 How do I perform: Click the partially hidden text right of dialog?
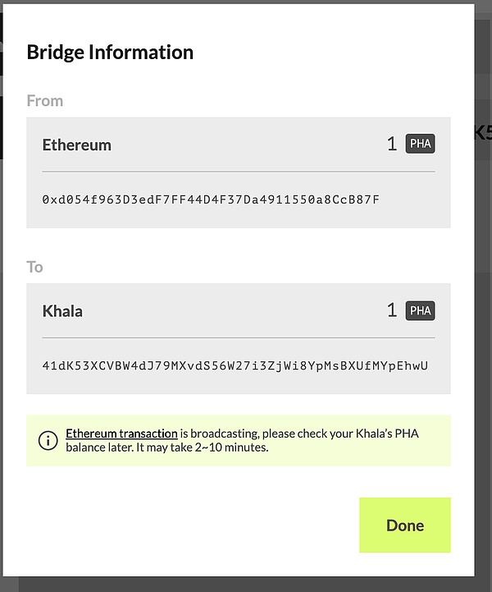(x=482, y=131)
